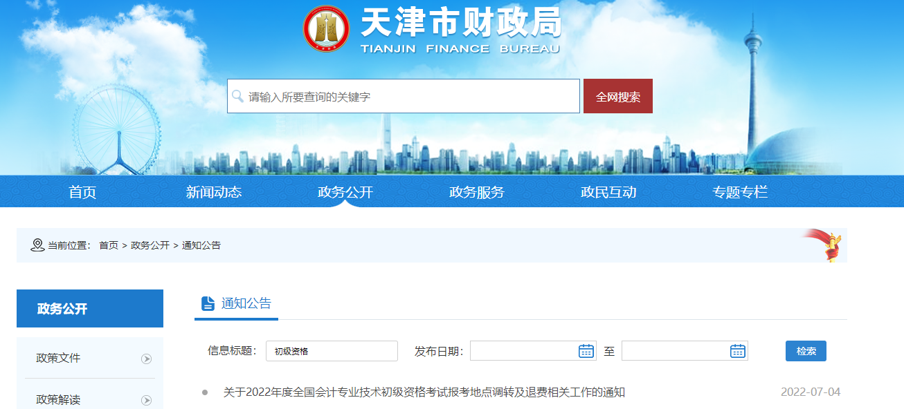
Task: Open the 2022 初级资格考试 notice link
Action: pos(424,392)
